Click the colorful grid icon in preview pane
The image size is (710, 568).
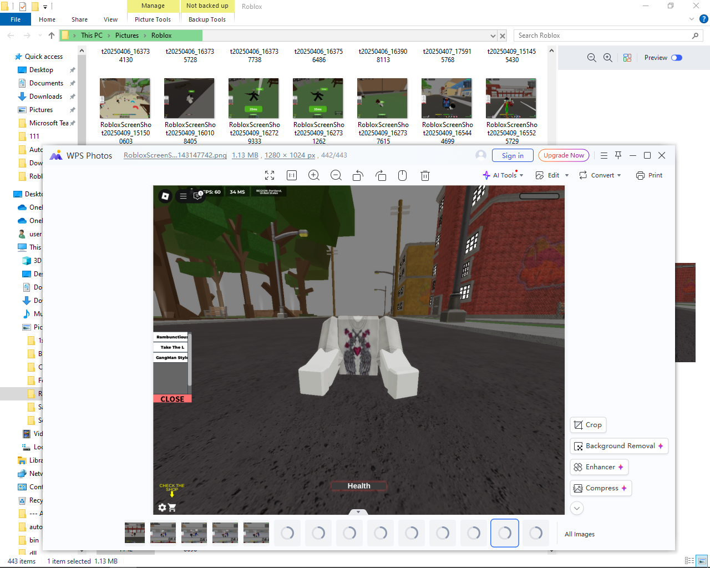(x=627, y=58)
